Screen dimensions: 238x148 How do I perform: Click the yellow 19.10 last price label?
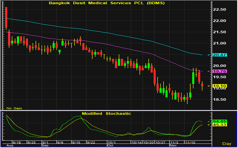[220, 86]
